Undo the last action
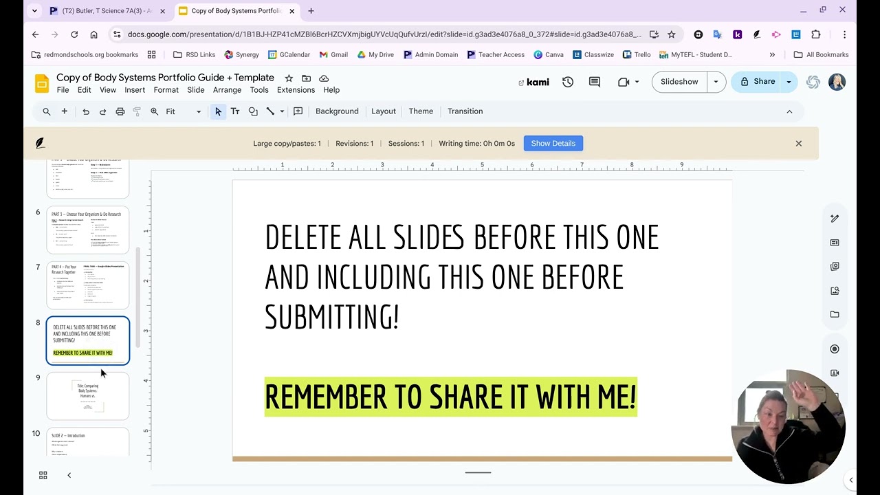The width and height of the screenshot is (880, 495). pos(86,111)
